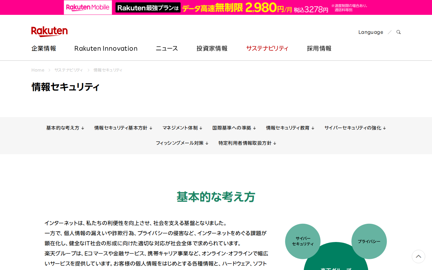
Task: Click the サイバーセキュリティ circle in the diagram
Action: click(x=303, y=241)
